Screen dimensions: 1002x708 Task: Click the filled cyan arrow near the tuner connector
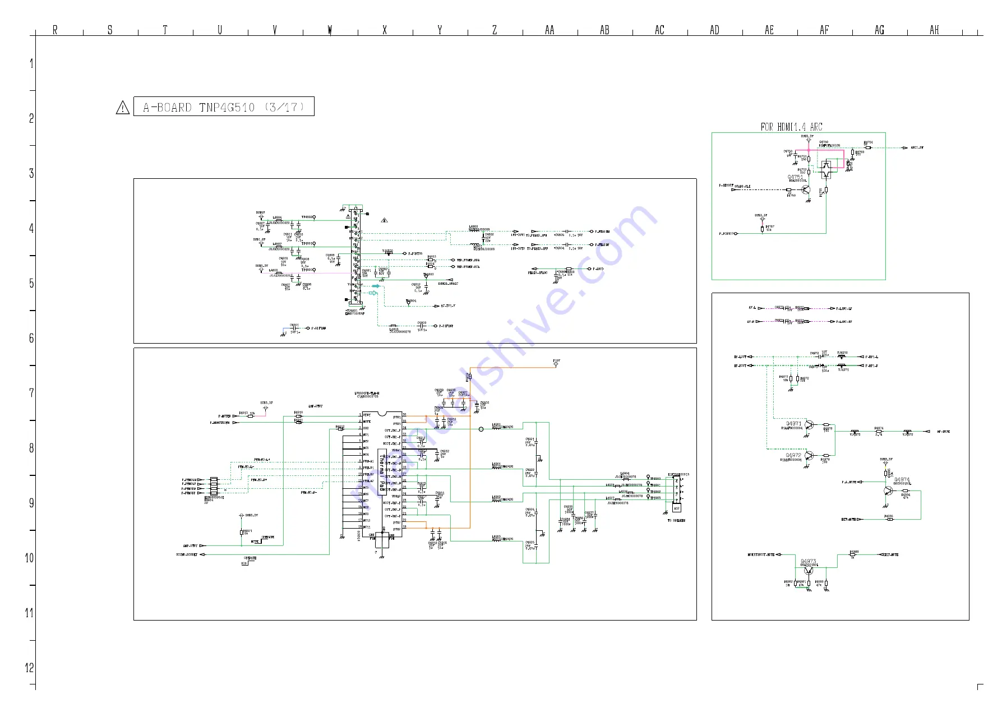tap(376, 286)
